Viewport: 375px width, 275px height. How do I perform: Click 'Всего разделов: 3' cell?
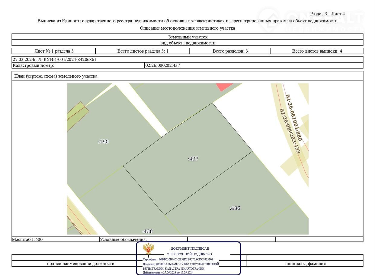click(x=230, y=51)
